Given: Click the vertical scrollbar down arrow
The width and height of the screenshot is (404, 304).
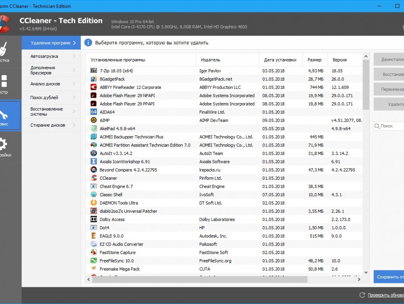Looking at the screenshot, I should 366,272.
